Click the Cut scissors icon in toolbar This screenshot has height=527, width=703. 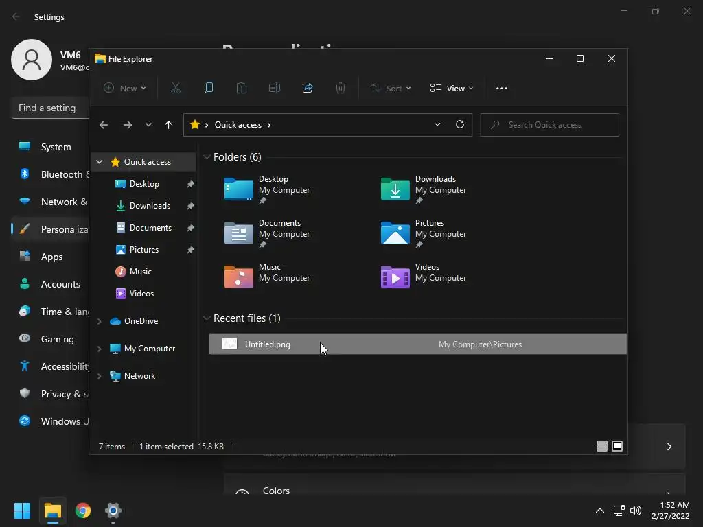[175, 88]
